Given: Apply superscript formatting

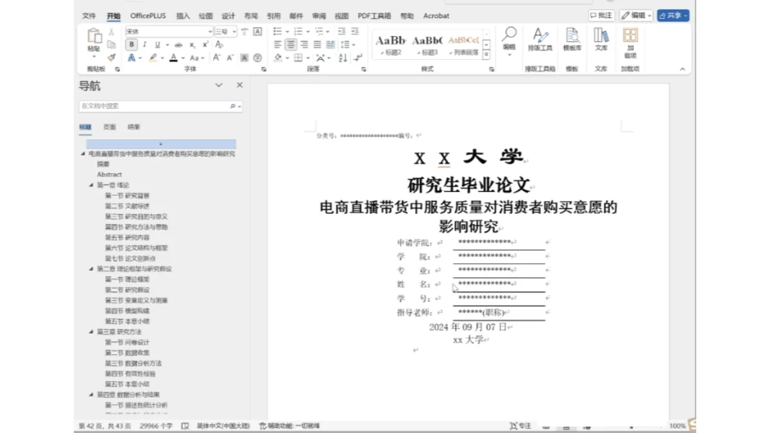Looking at the screenshot, I should pyautogui.click(x=205, y=45).
